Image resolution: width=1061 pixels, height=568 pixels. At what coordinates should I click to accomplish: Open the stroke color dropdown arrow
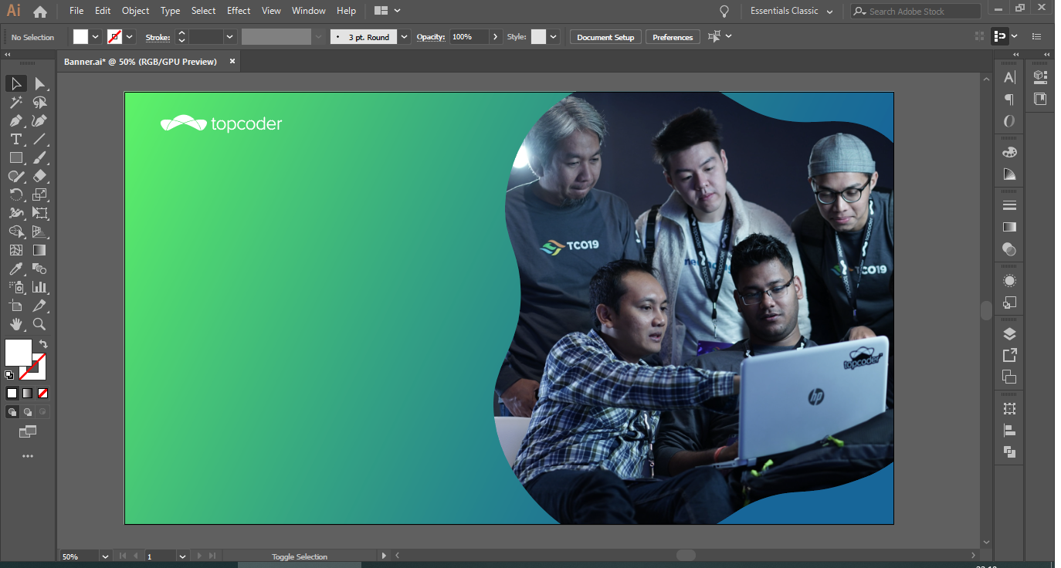click(130, 37)
